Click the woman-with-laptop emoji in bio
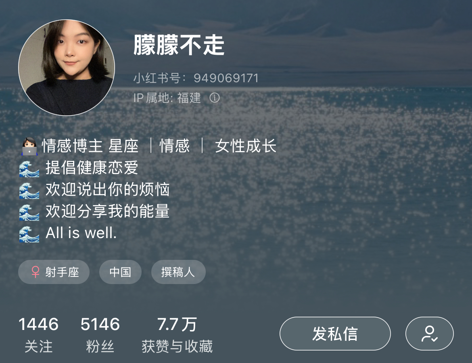 [29, 146]
